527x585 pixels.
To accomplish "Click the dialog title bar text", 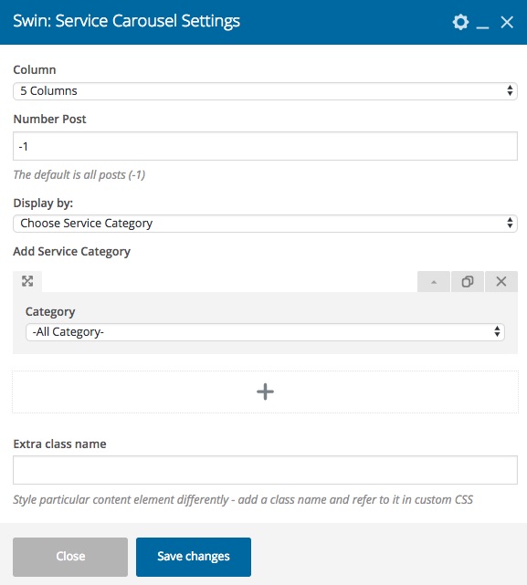I will (126, 21).
